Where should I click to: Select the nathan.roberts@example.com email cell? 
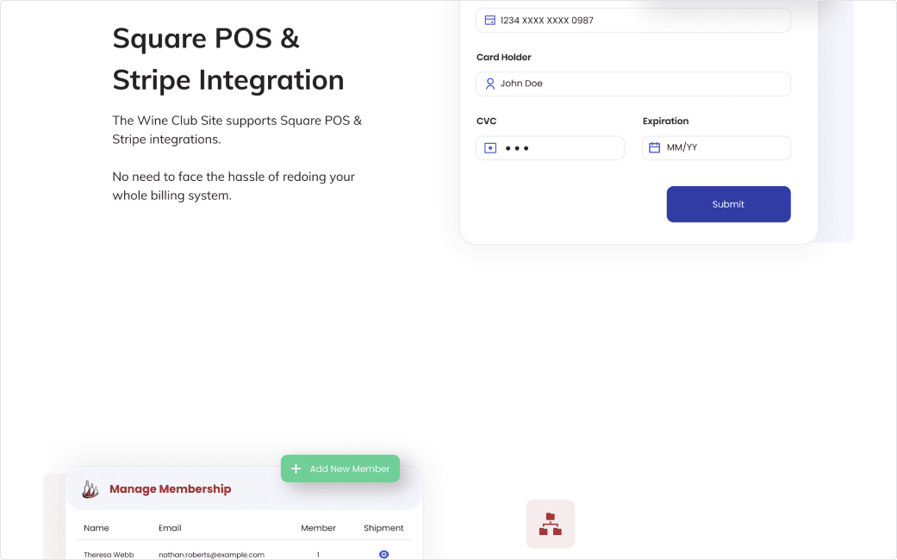[211, 554]
